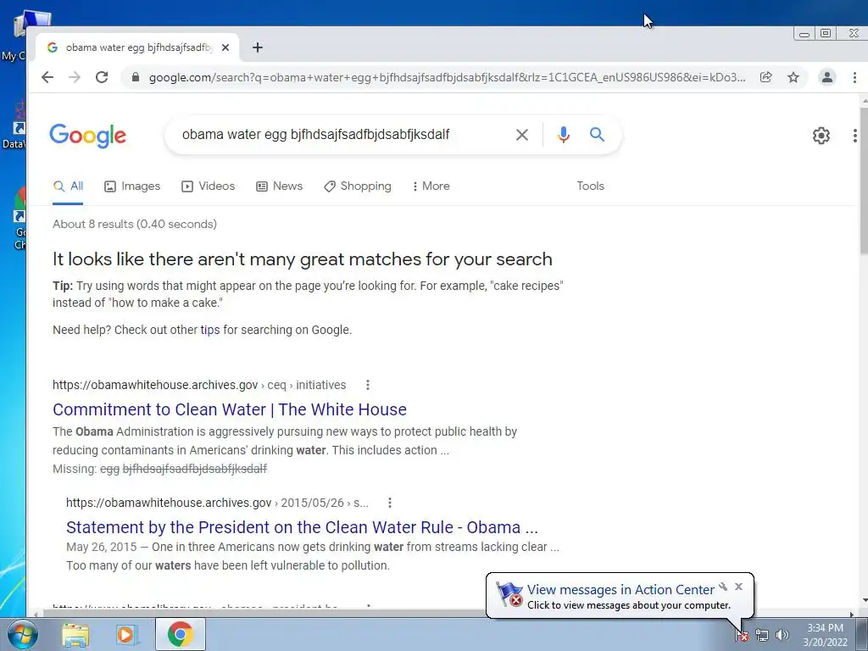Open the volume speaker tray icon

click(x=782, y=635)
